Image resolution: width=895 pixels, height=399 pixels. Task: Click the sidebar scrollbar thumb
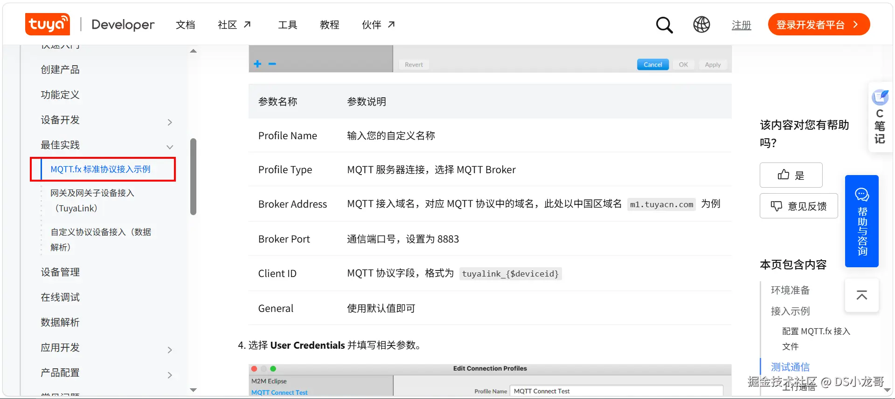[193, 176]
